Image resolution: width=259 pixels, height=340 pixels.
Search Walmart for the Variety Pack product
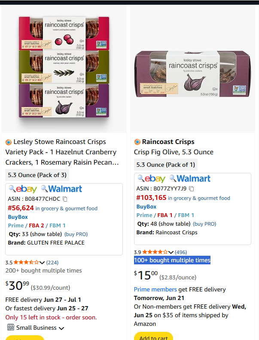click(61, 189)
